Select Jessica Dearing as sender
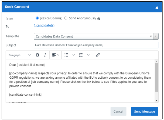 pyautogui.click(x=37, y=18)
